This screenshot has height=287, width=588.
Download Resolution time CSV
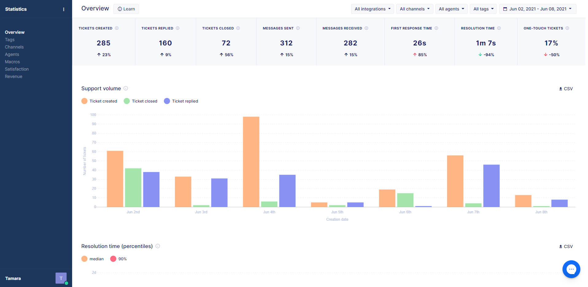click(x=566, y=246)
